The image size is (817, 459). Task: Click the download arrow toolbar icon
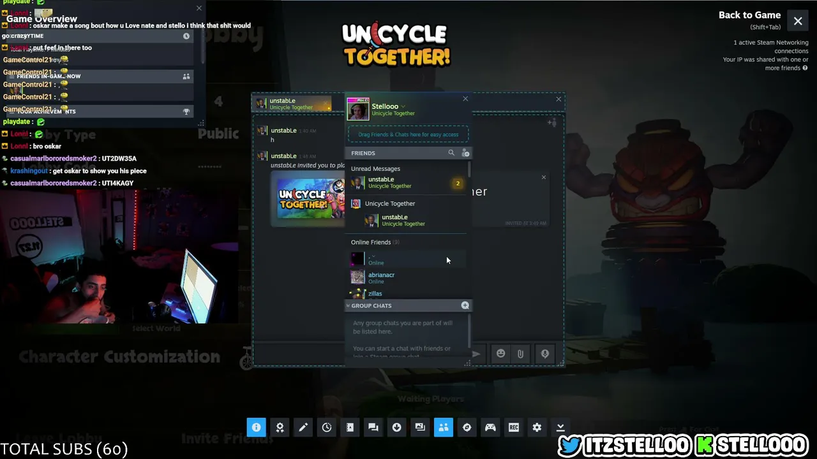point(396,427)
